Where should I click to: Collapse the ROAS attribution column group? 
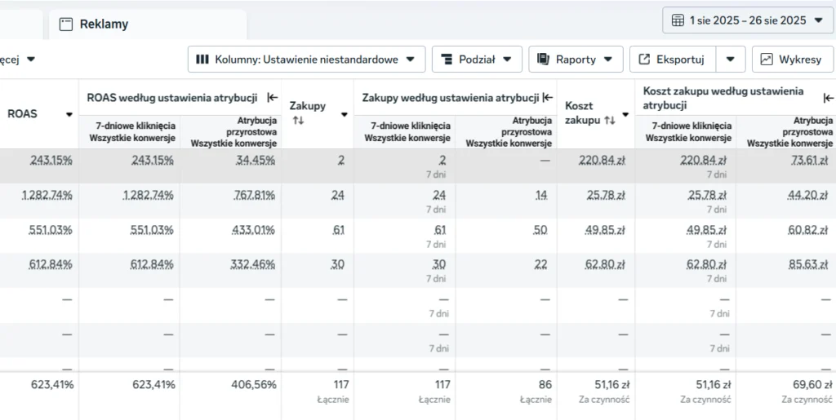click(x=273, y=97)
